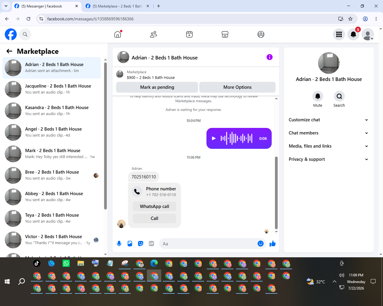Switch to Marketplace - 2 Beds 1 Bath browser tab
Screen dimensions: 383x306
point(118,6)
